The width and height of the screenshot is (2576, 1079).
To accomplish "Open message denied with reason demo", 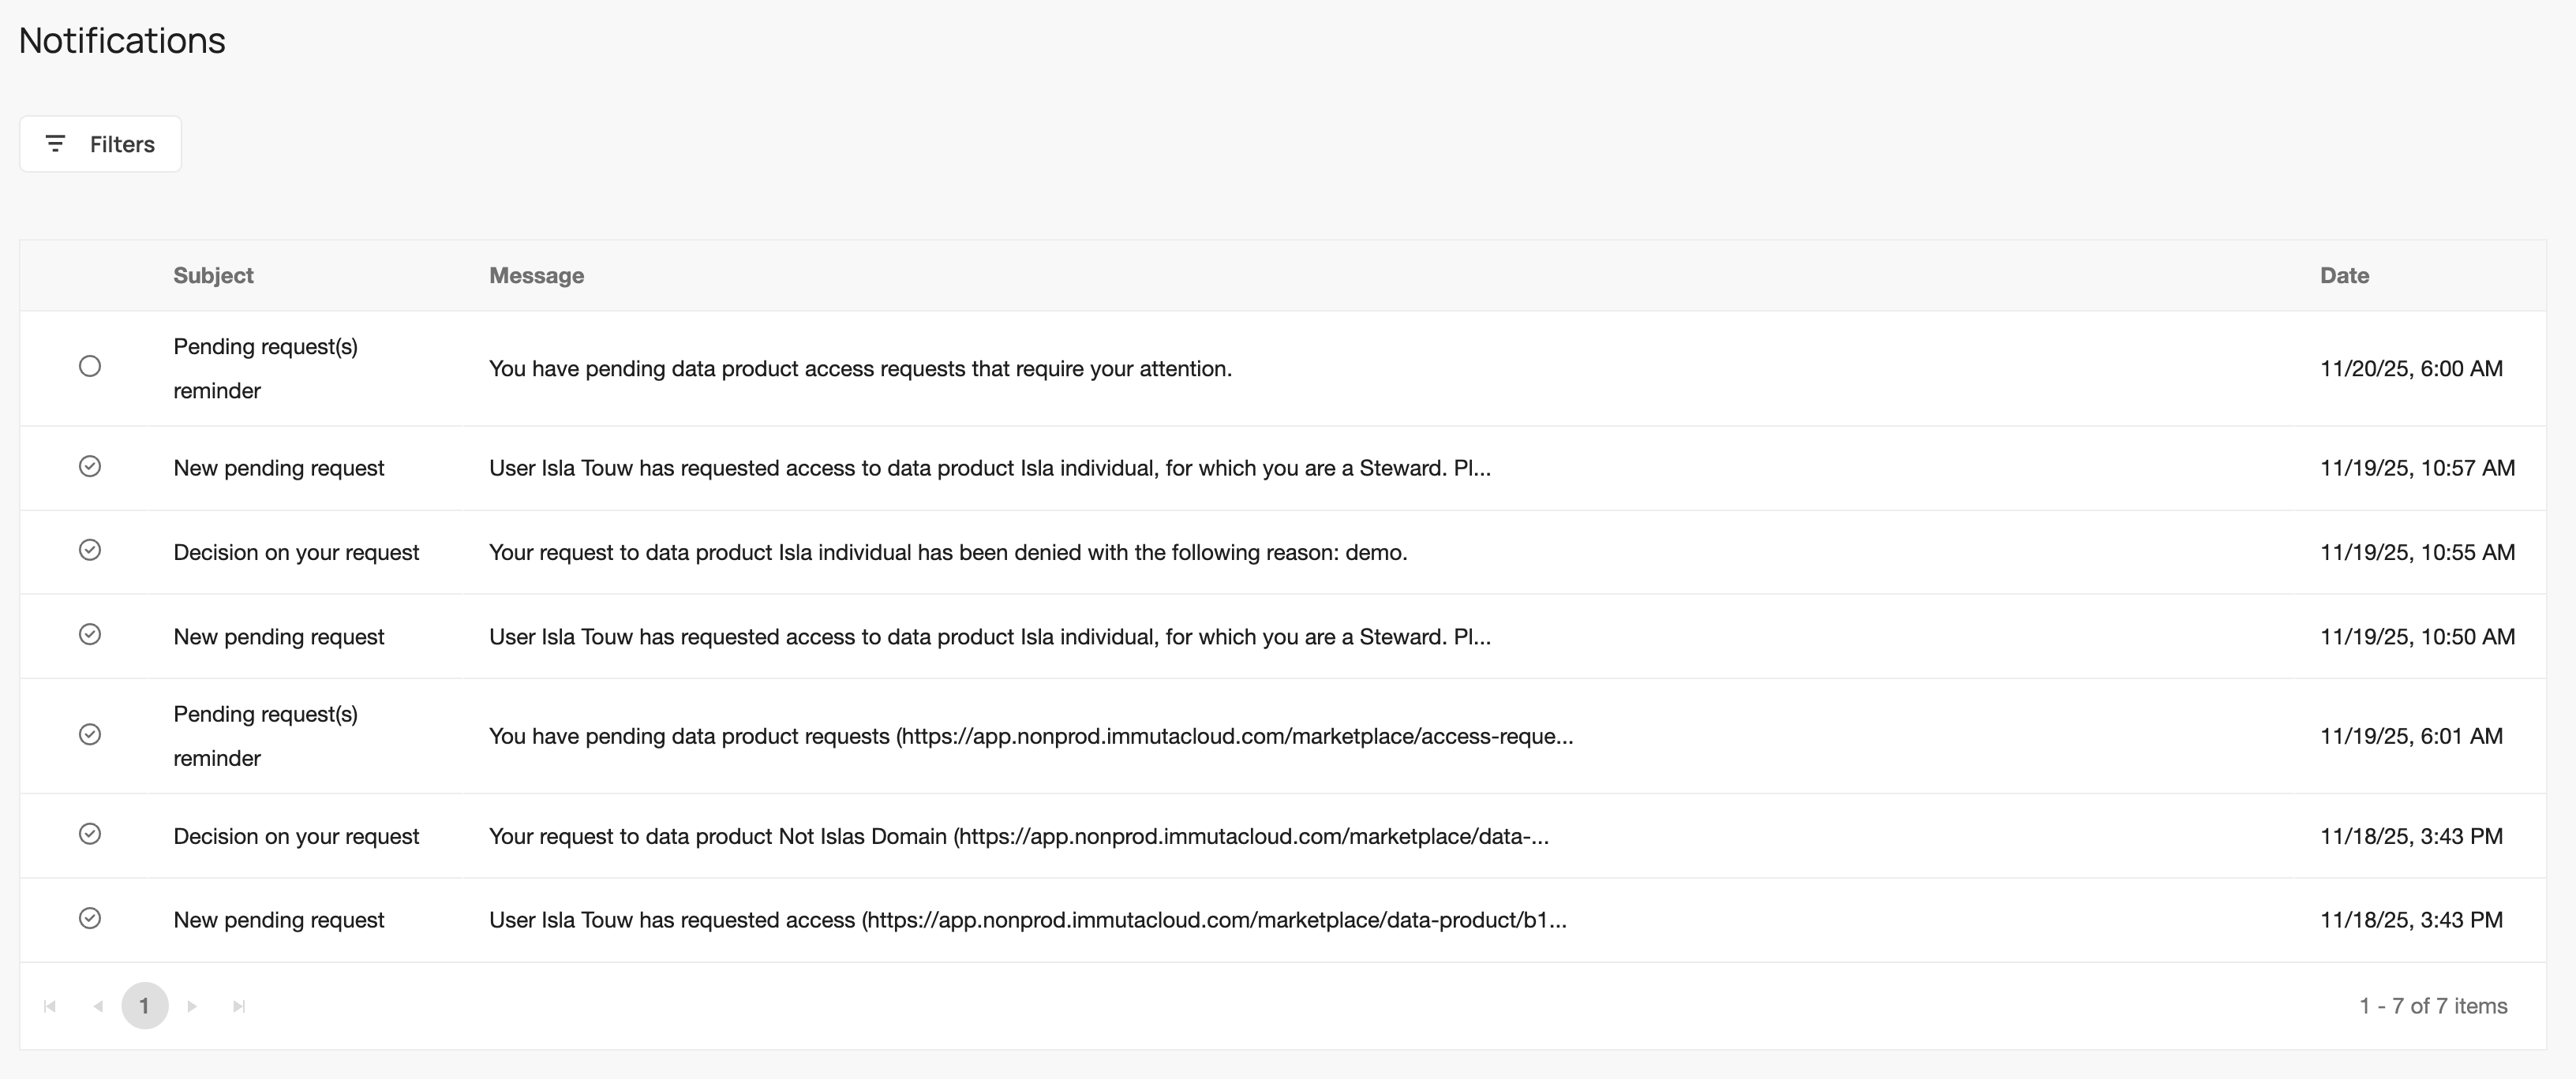I will pos(947,552).
